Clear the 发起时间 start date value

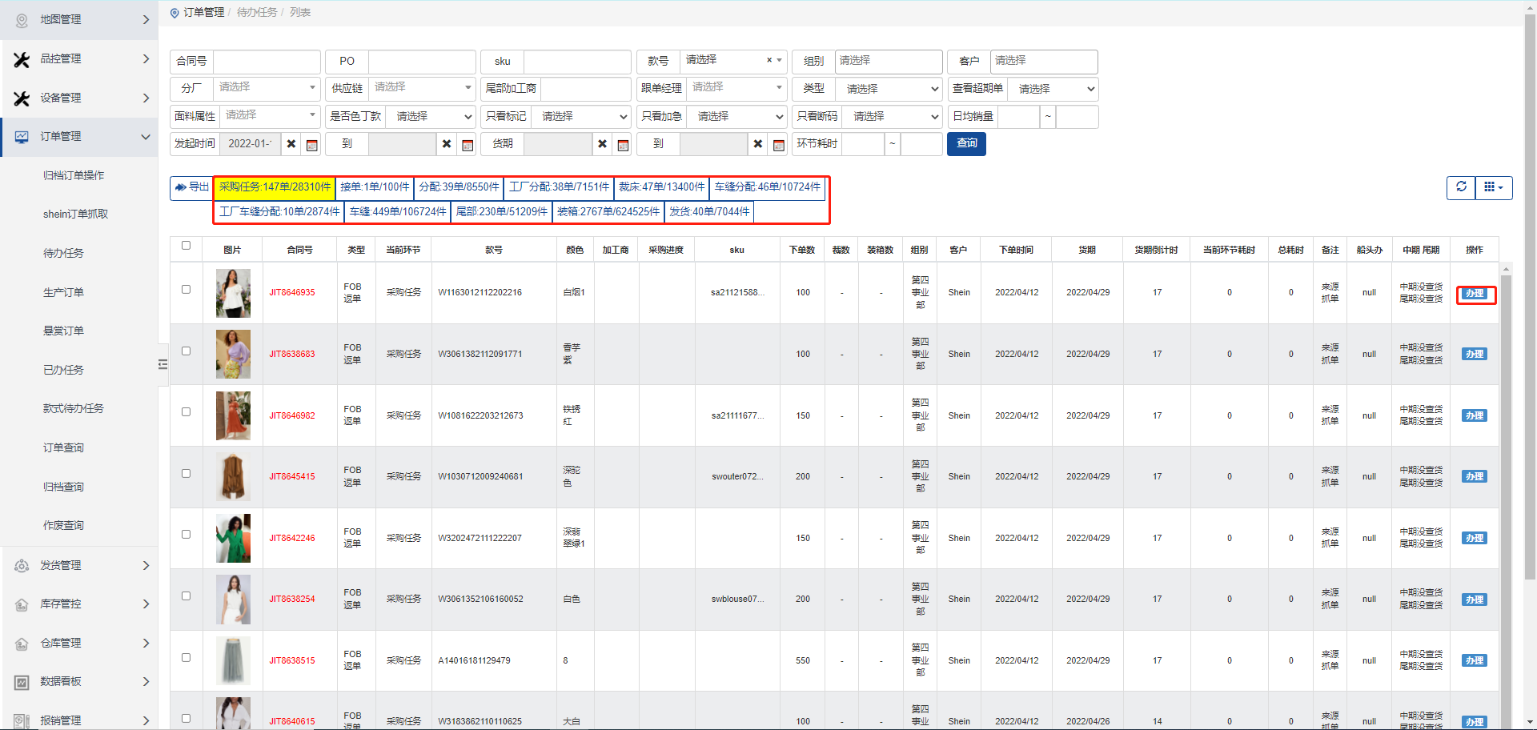pos(291,144)
